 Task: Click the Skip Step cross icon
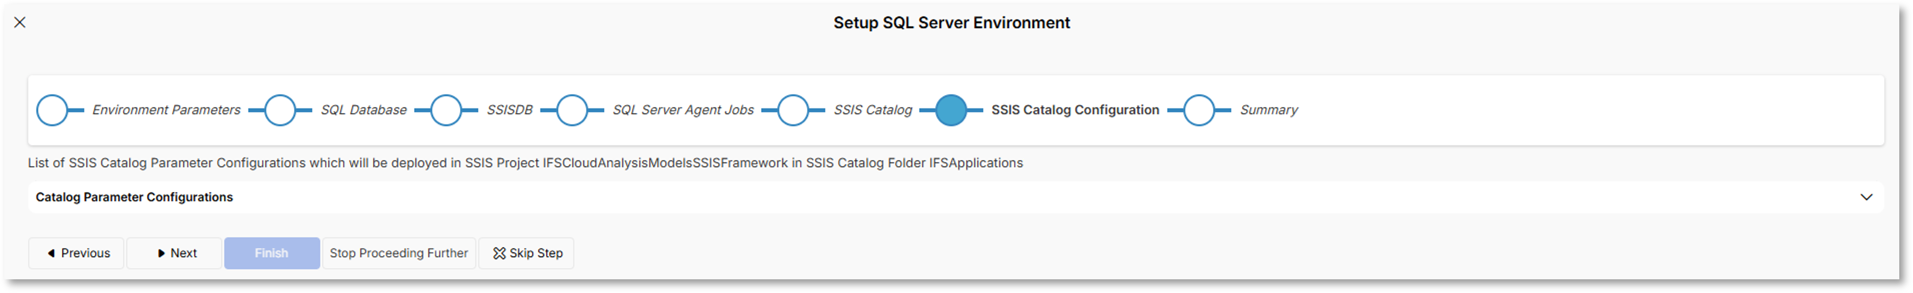499,254
